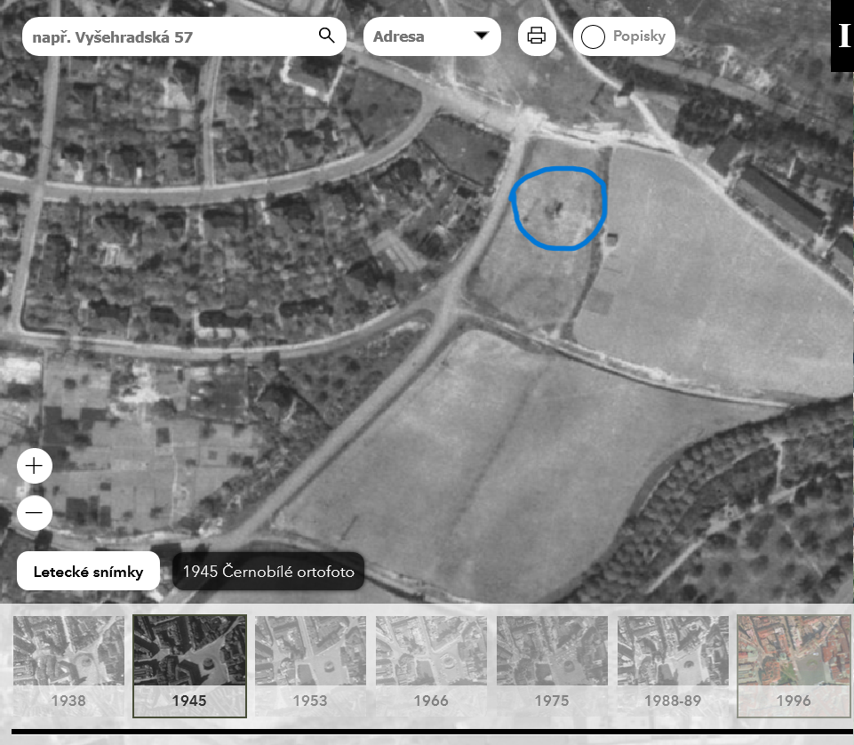Click the search magnifier icon
This screenshot has width=854, height=745.
click(326, 36)
